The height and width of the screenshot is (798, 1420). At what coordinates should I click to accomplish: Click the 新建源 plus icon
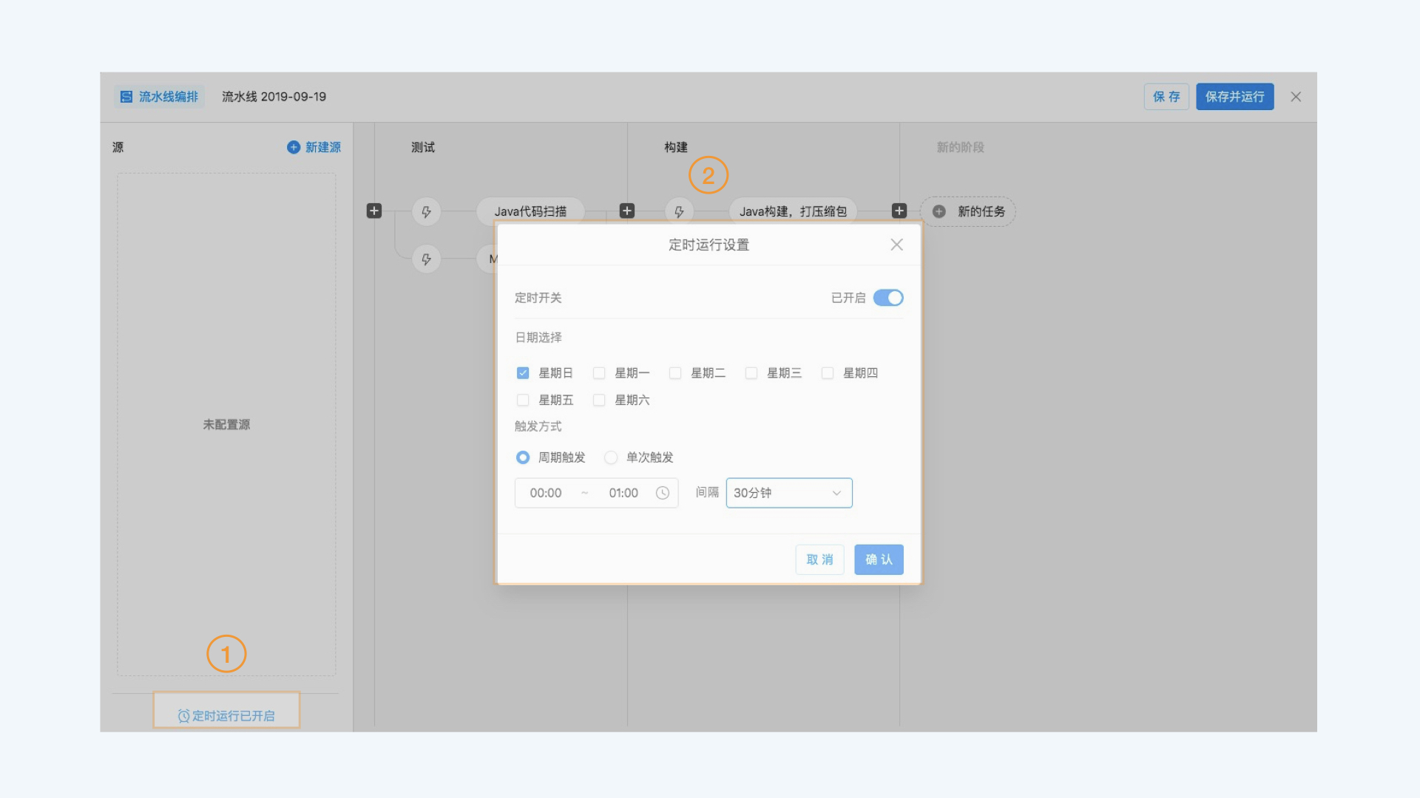coord(294,147)
